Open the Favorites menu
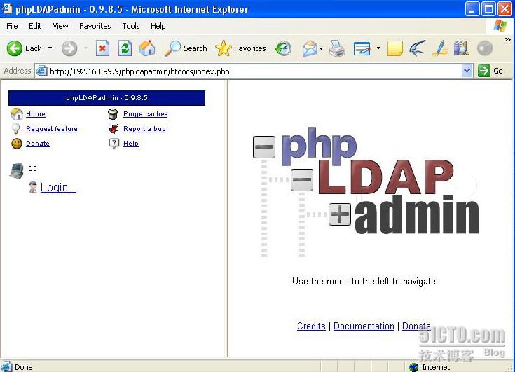Image resolution: width=515 pixels, height=372 pixels. point(95,26)
